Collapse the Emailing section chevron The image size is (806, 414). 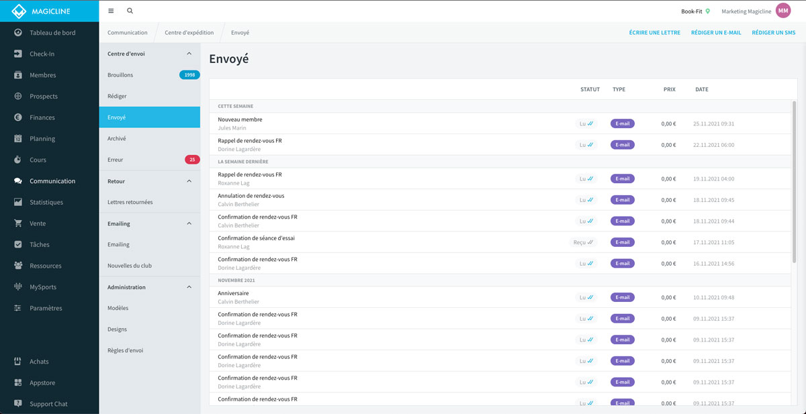pyautogui.click(x=189, y=223)
